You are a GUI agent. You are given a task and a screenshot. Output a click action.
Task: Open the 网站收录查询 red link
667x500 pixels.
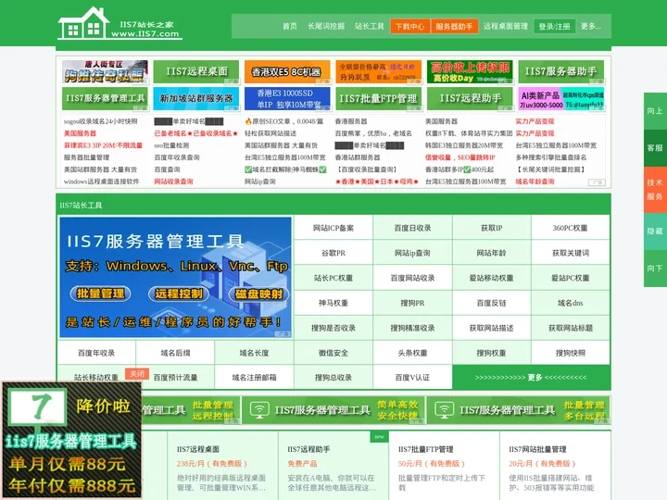tap(173, 181)
